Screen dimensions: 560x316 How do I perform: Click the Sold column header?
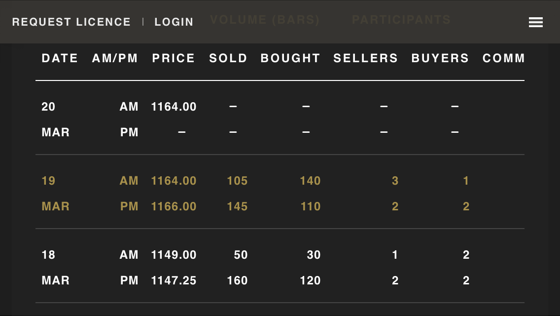[x=228, y=58]
